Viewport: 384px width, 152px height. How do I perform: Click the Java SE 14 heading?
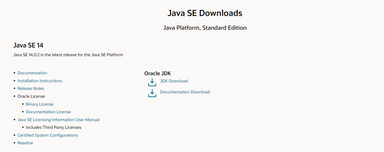(28, 45)
